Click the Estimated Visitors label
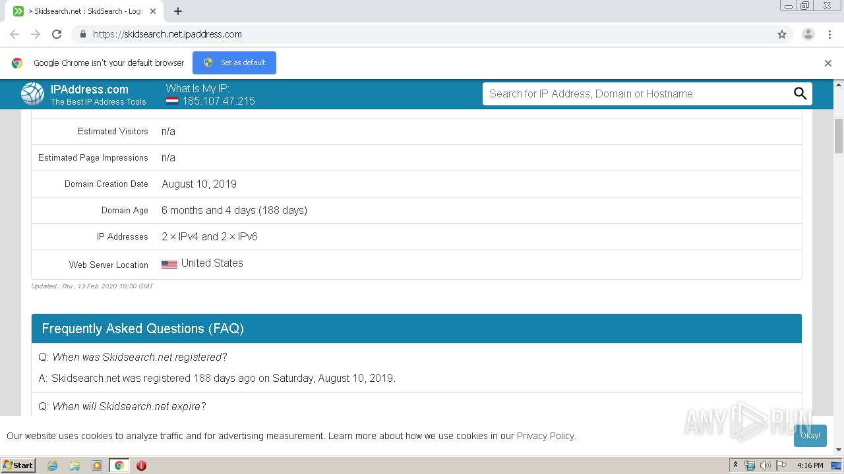This screenshot has height=474, width=844. coord(113,131)
